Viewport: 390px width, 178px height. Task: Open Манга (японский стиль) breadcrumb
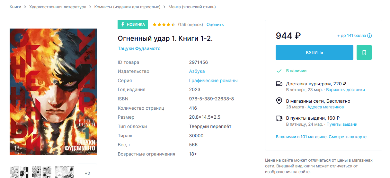(192, 7)
